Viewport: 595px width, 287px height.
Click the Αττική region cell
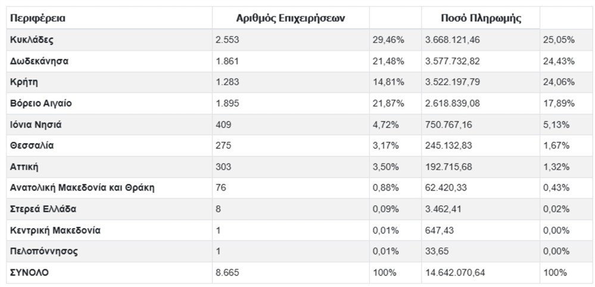pyautogui.click(x=24, y=167)
